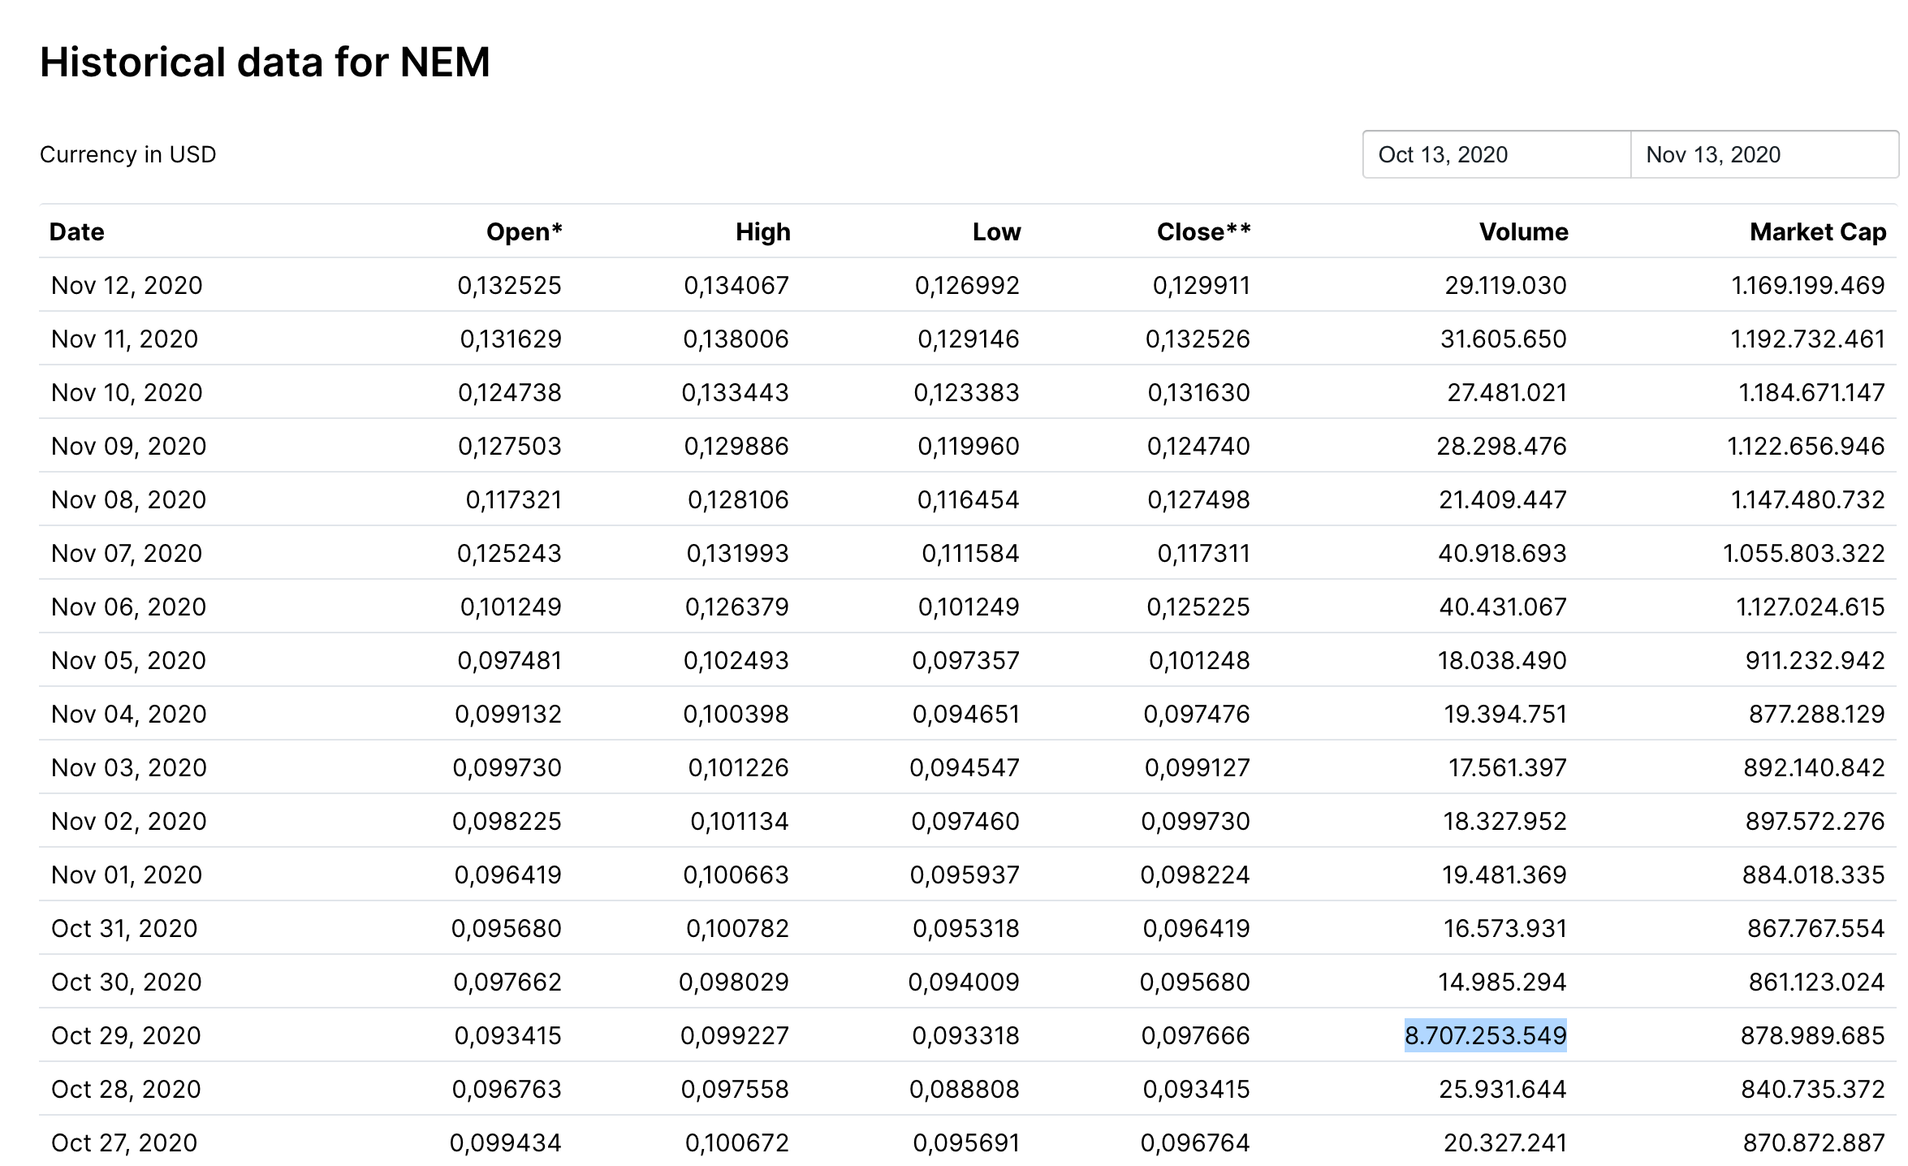Viewport: 1908px width, 1166px height.
Task: Click the Nov 06, 2020 date cell
Action: click(x=128, y=607)
